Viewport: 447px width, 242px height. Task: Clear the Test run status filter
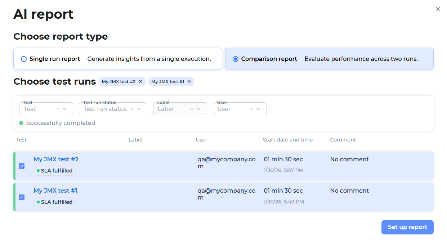(132, 109)
